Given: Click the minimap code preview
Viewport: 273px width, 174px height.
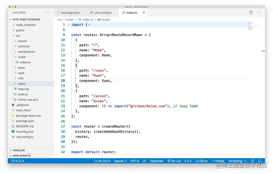Looking at the screenshot, I should (254, 26).
